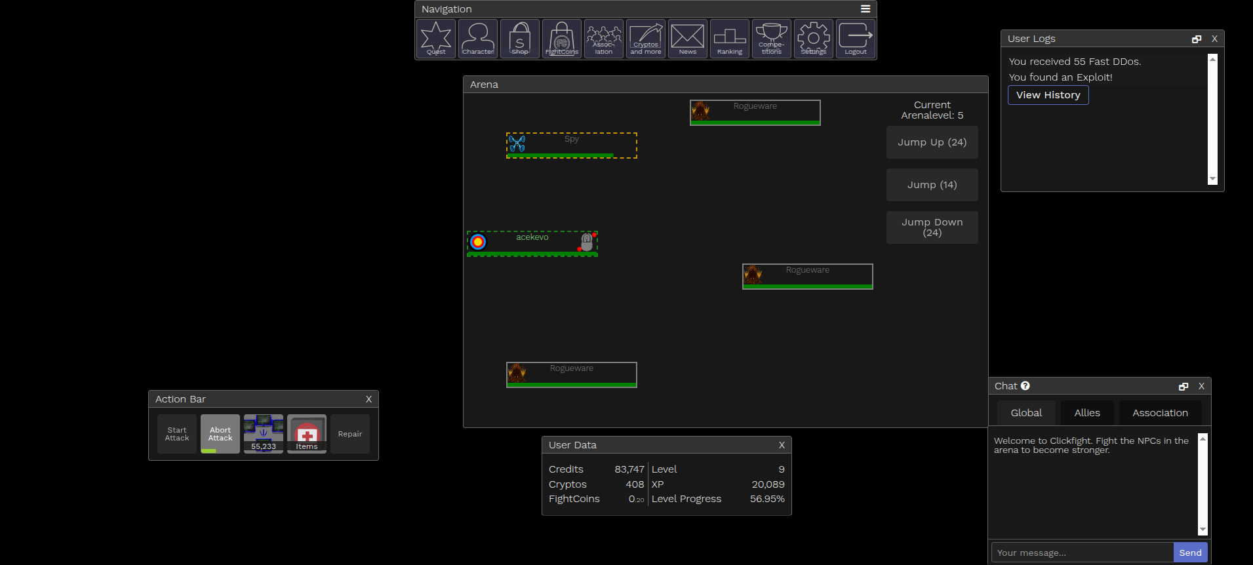Click the Logout icon
1253x565 pixels.
click(856, 39)
